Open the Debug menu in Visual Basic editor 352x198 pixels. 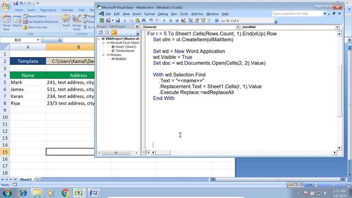point(163,14)
